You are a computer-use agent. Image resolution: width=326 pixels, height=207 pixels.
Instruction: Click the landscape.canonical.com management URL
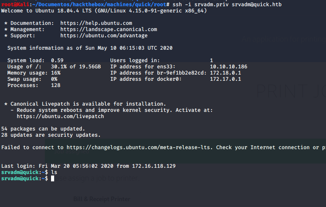[109, 30]
